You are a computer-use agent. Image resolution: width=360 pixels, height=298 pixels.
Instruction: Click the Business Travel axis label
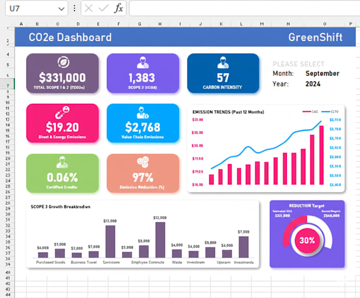coord(84,262)
